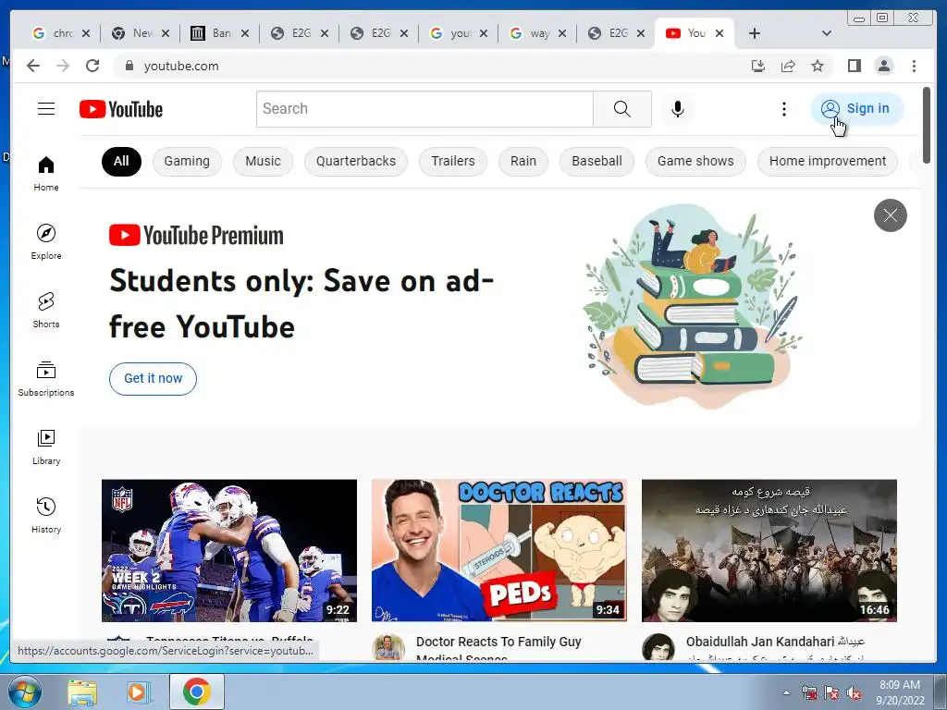Click Chrome taskbar button
947x710 pixels.
(x=197, y=692)
